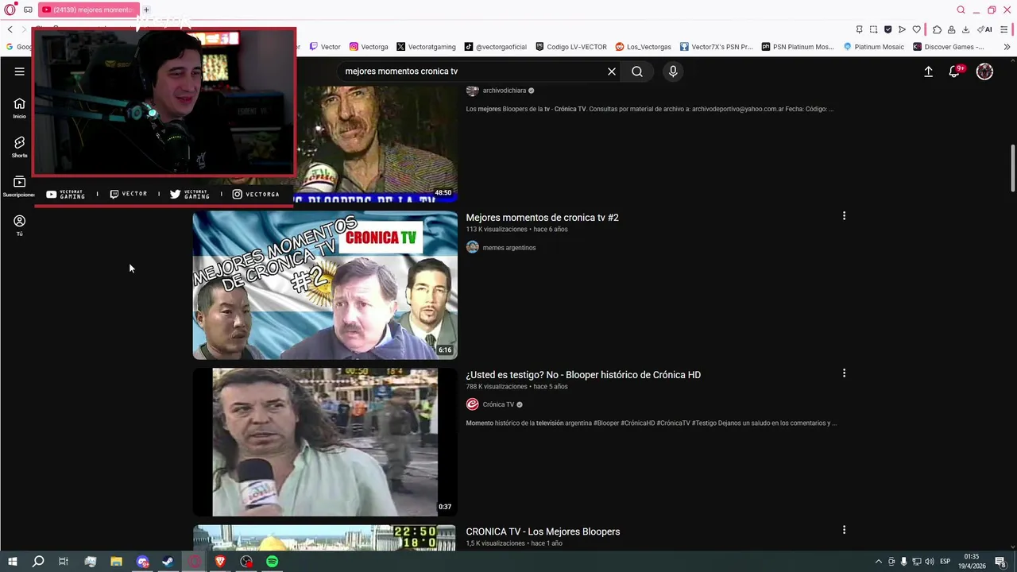Image resolution: width=1017 pixels, height=572 pixels.
Task: Open browser downloads icon
Action: click(x=965, y=29)
